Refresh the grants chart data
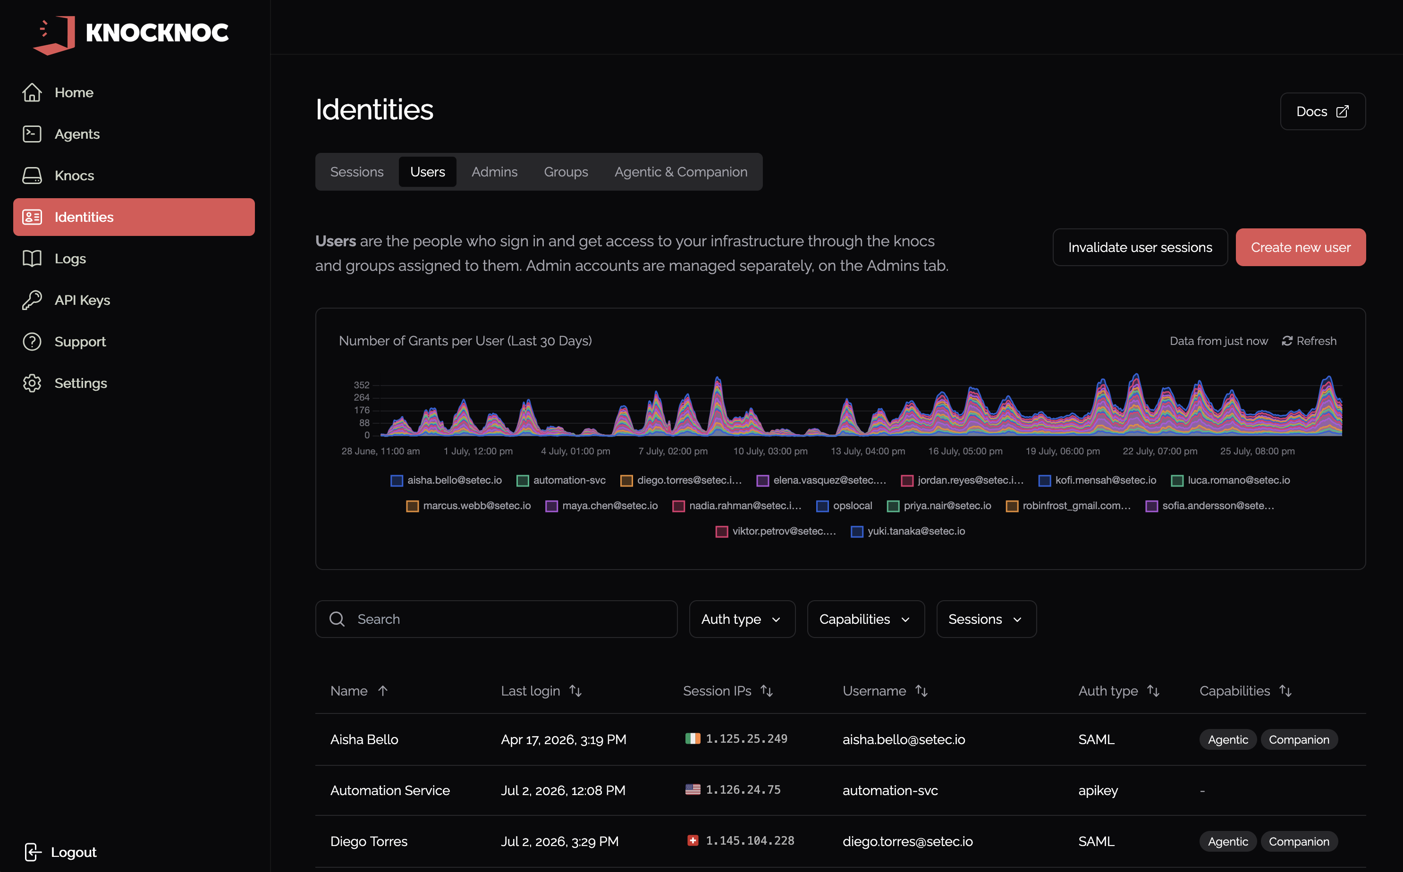The image size is (1403, 872). point(1309,341)
